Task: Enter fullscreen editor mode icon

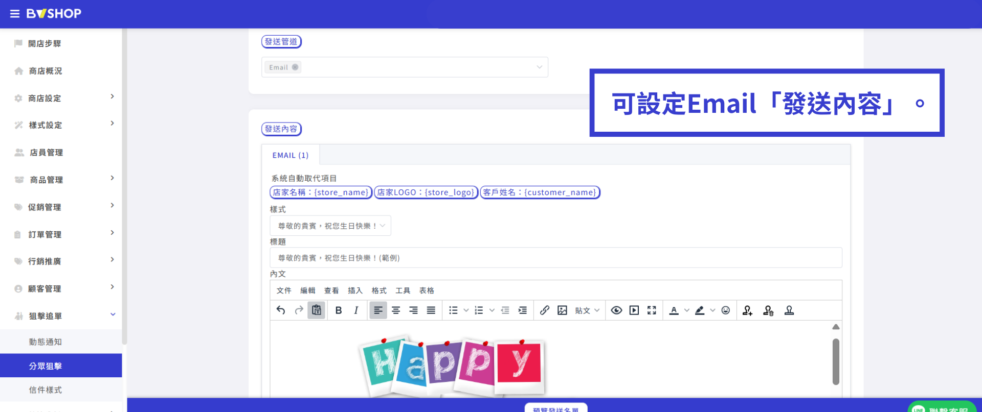Action: [652, 310]
